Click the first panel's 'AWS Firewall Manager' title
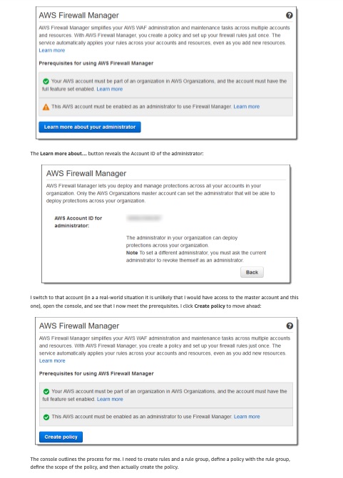This screenshot has height=478, width=343. 78,15
